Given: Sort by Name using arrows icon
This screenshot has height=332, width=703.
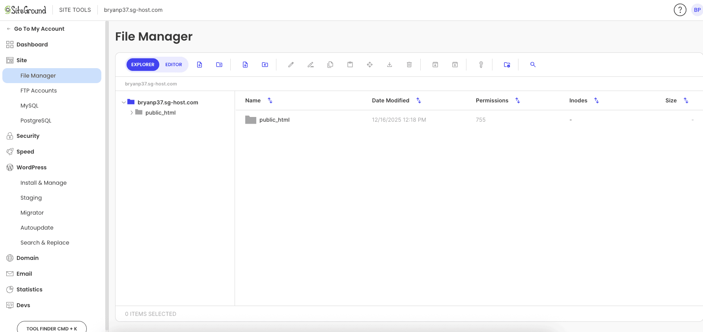Looking at the screenshot, I should 270,100.
